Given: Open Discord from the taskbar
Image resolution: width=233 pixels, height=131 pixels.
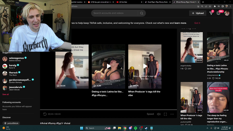Looking at the screenshot, I should [x=130, y=128].
